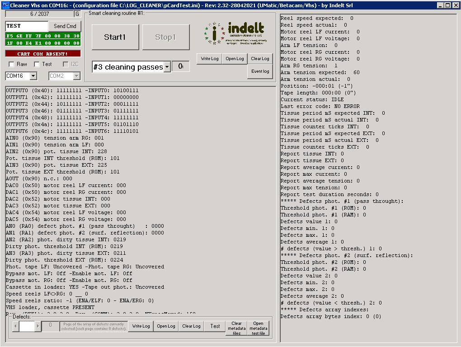The width and height of the screenshot is (461, 347).
Task: Click the CART COM ABSENT! red banner
Action: click(43, 54)
